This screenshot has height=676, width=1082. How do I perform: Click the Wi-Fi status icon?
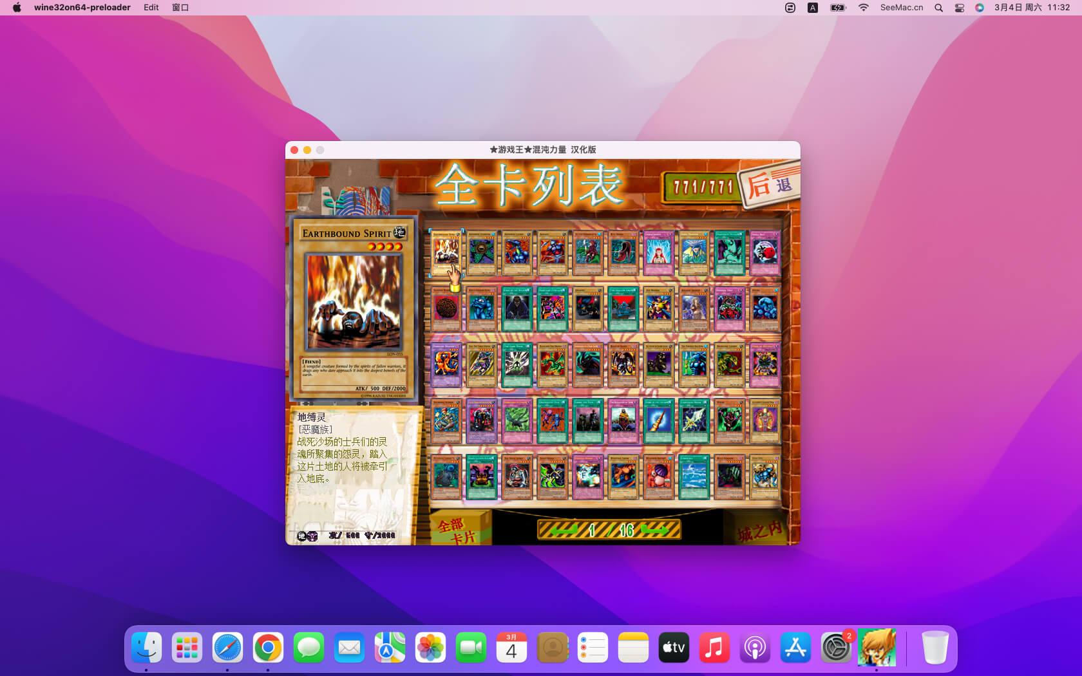pos(864,7)
